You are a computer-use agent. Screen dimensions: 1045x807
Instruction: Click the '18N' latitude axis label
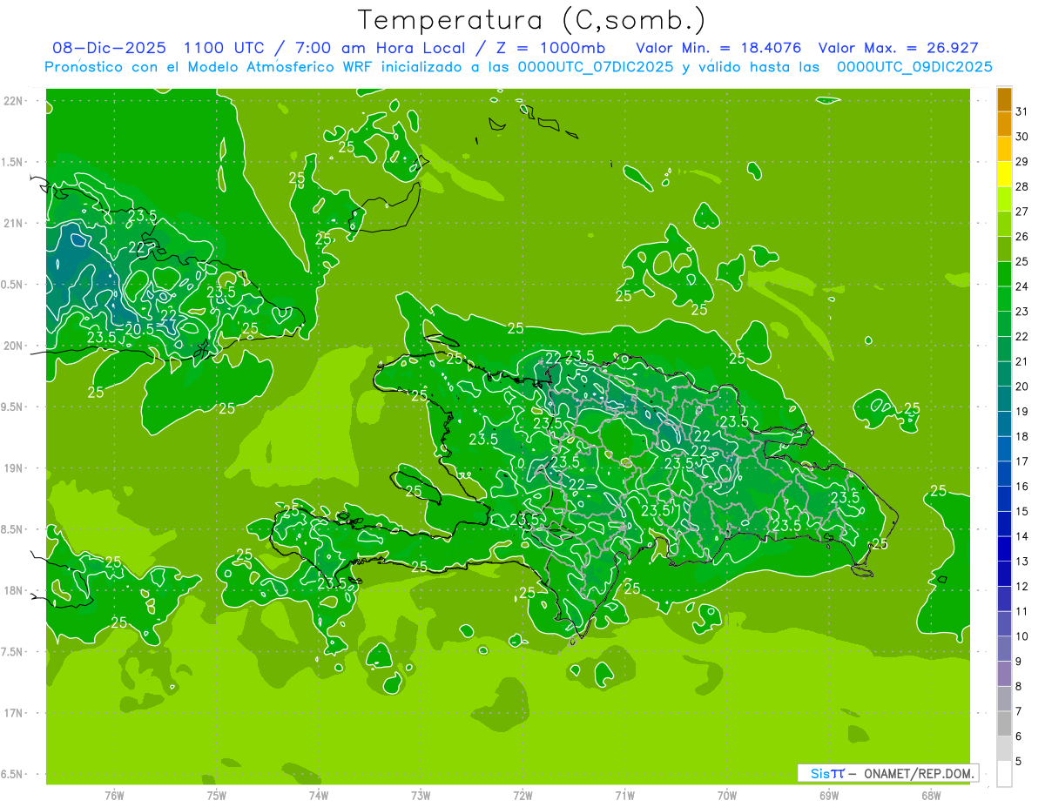13,590
